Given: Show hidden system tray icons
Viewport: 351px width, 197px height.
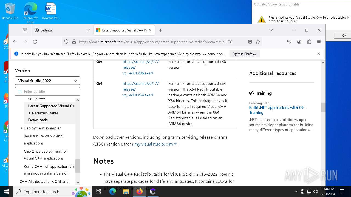Looking at the screenshot, I should point(296,192).
